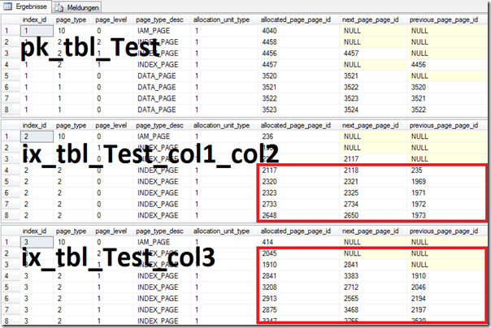The width and height of the screenshot is (491, 328).
Task: Select allocated page id 2045 cell
Action: click(x=298, y=253)
